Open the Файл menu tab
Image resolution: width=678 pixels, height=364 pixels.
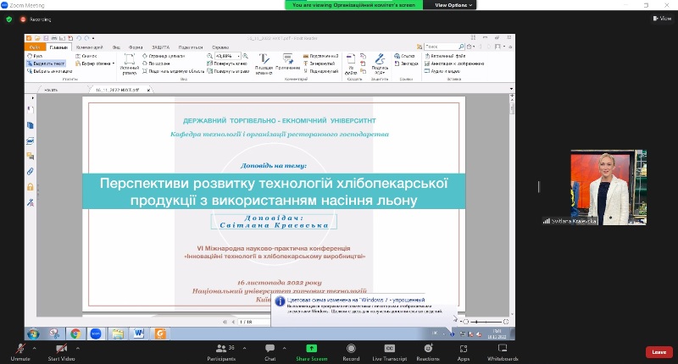pos(35,47)
